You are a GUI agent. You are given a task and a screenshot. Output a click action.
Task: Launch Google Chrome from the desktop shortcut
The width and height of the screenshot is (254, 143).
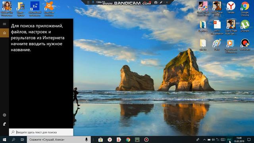tap(245, 9)
